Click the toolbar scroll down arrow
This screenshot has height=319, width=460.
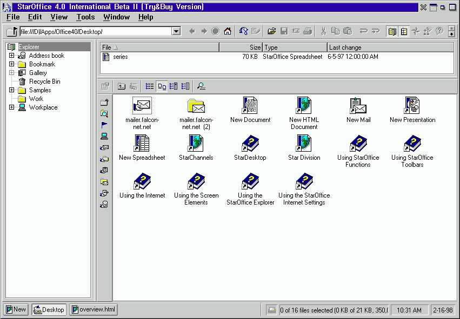(x=452, y=34)
